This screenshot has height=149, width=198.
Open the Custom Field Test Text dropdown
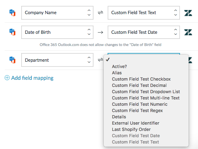(144, 13)
